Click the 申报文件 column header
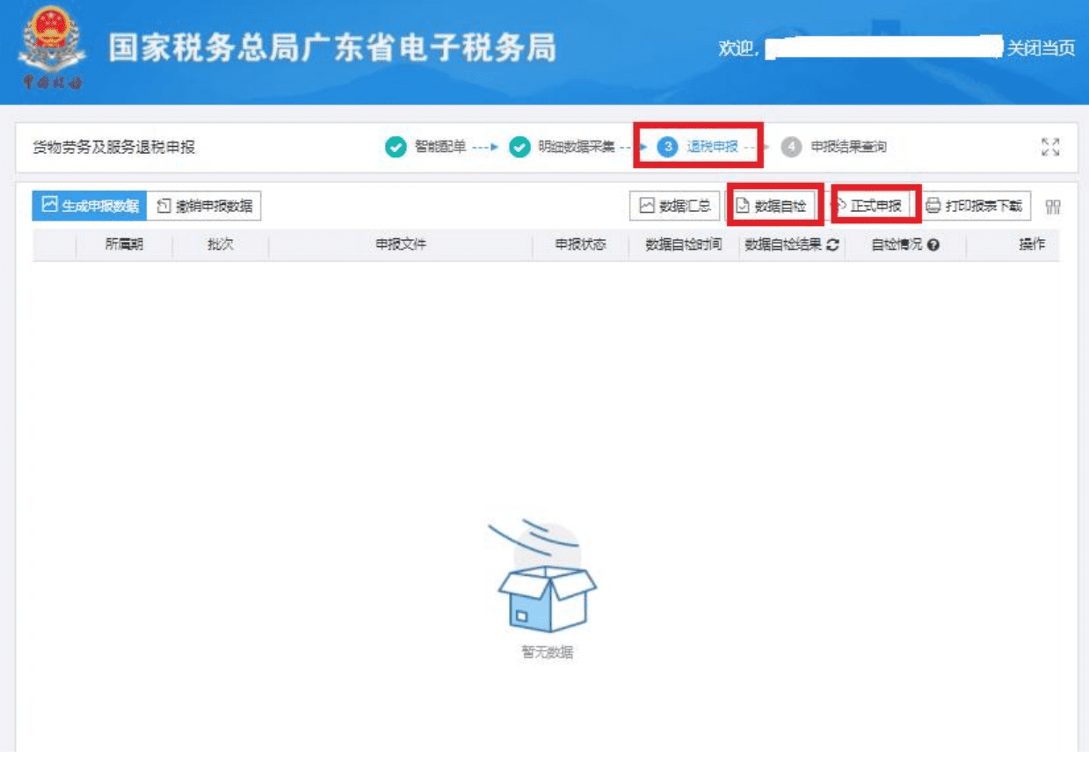 (401, 245)
